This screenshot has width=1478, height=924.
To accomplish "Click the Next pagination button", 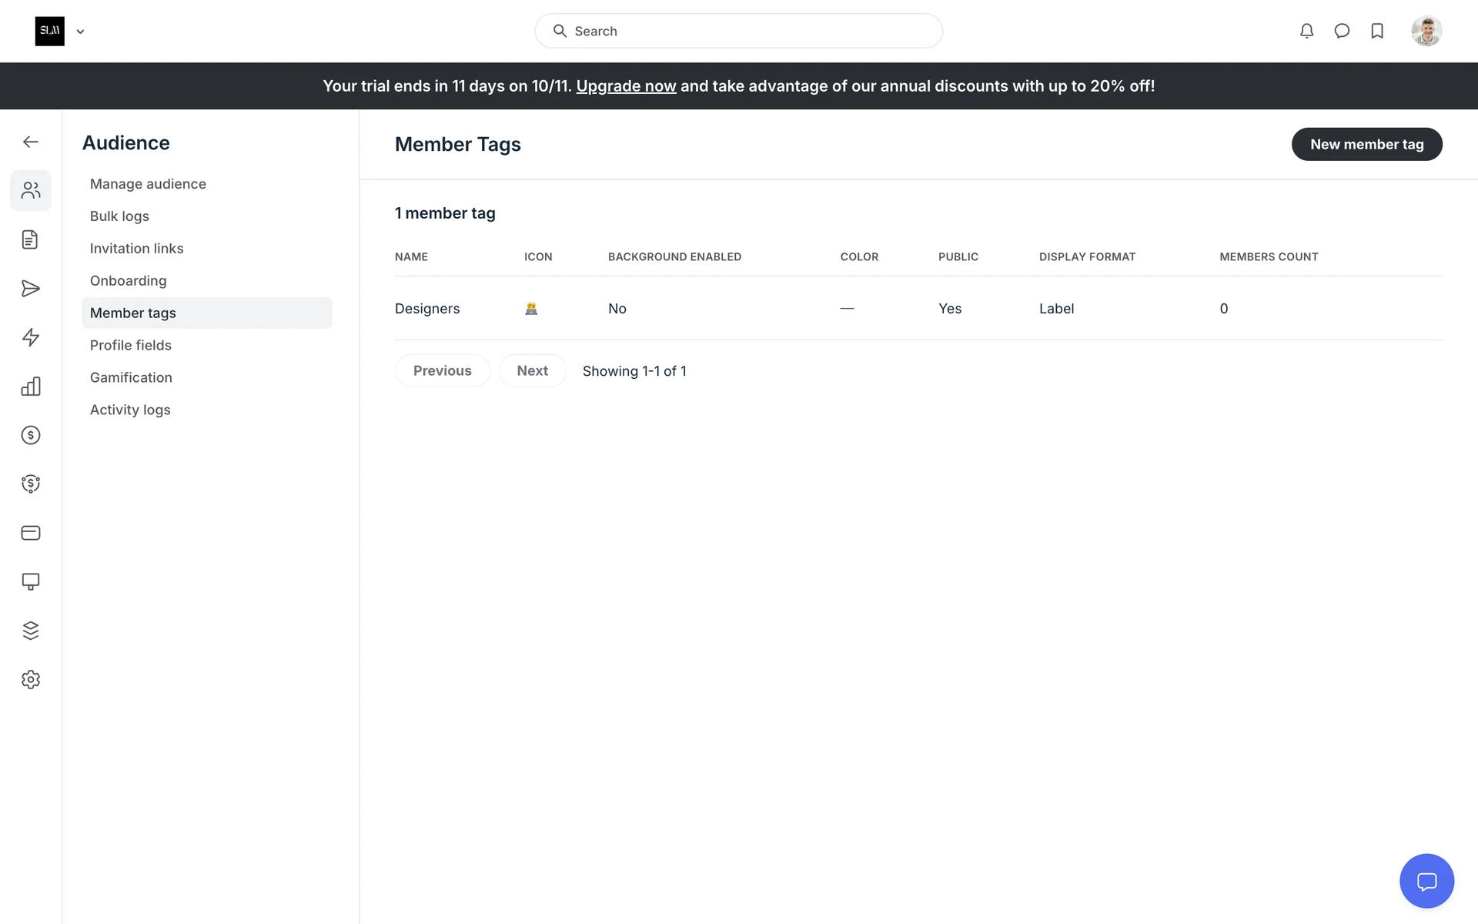I will click(532, 370).
